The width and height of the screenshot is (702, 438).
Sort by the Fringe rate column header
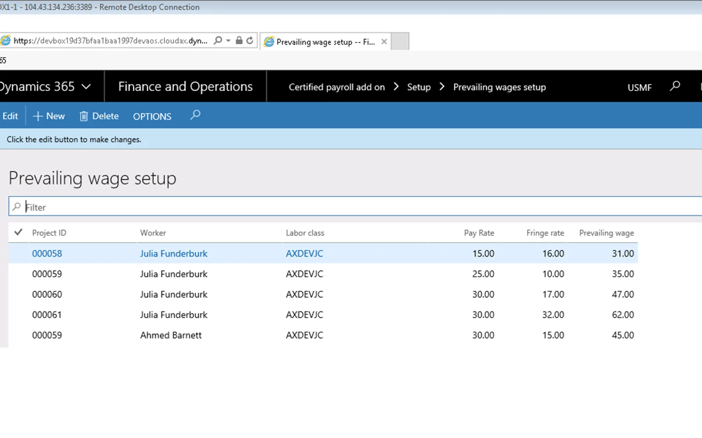coord(545,233)
